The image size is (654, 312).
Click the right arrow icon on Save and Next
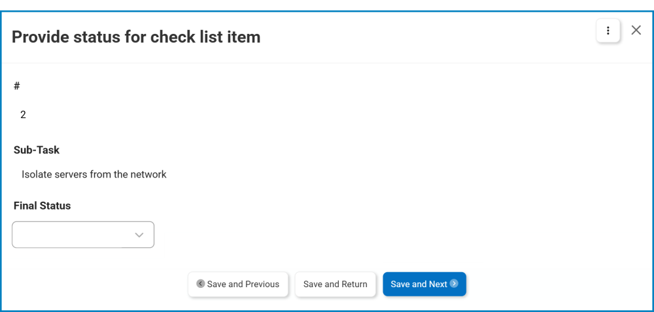tap(454, 284)
